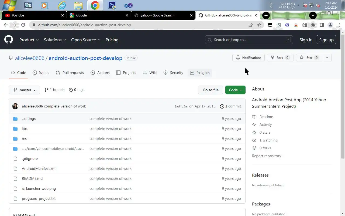The height and width of the screenshot is (216, 345).
Task: View the 1 commit history link
Action: point(230,106)
